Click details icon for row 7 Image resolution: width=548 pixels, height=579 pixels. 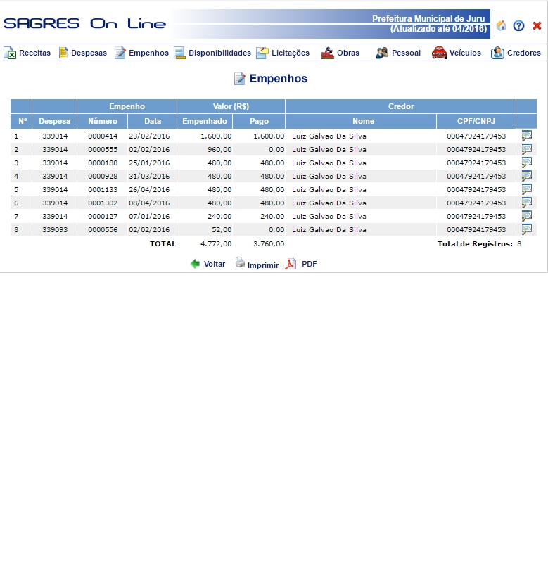526,216
